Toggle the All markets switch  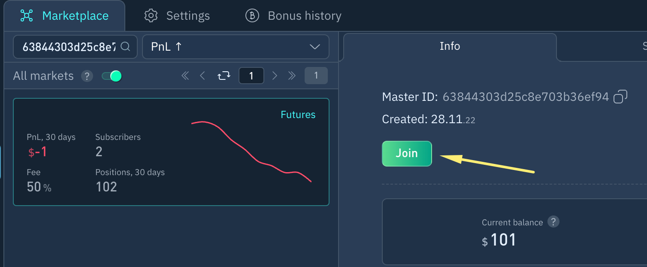pos(112,76)
